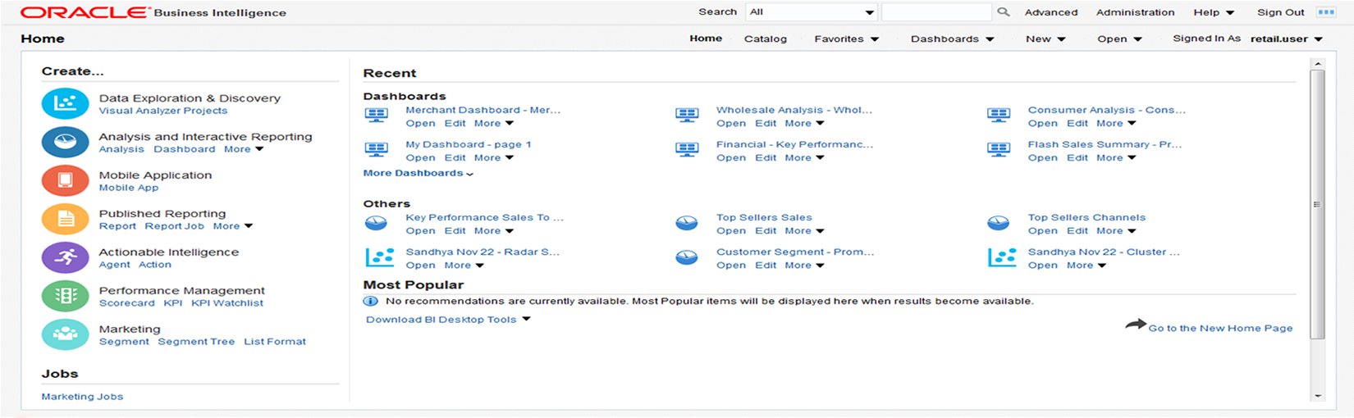This screenshot has height=418, width=1354.
Task: Click the Wholesale Analysis dashboard icon
Action: pyautogui.click(x=687, y=116)
